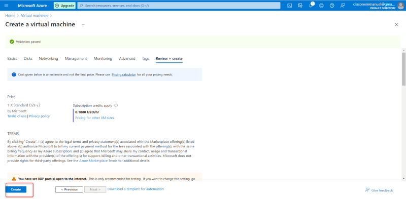406x199 pixels.
Task: Switch to the Management tab
Action: click(76, 59)
